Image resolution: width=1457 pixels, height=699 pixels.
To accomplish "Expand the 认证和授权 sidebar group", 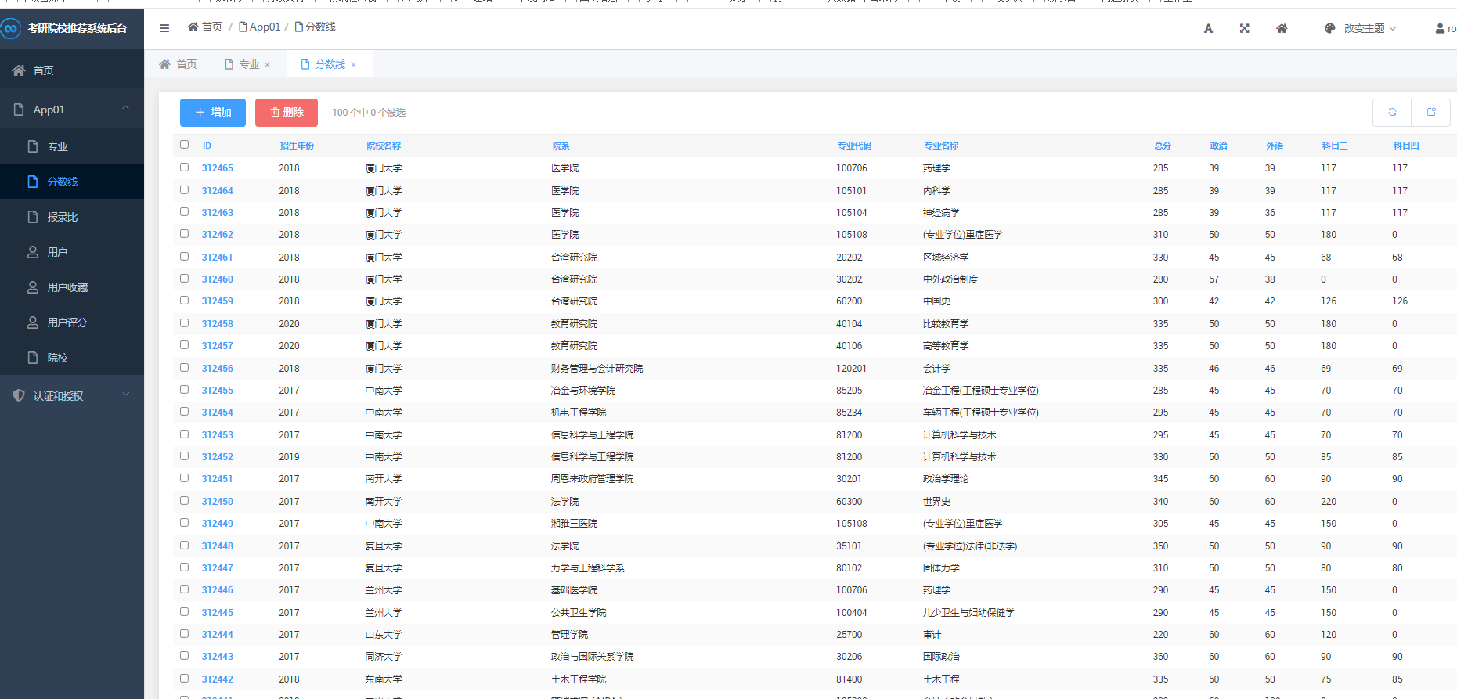I will pos(72,396).
